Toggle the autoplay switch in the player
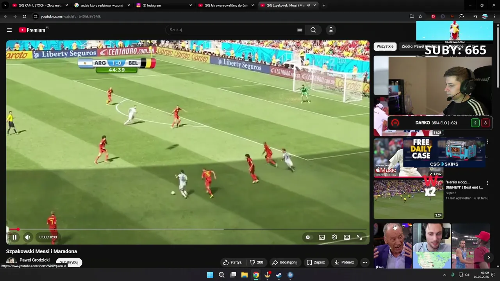 click(308, 237)
